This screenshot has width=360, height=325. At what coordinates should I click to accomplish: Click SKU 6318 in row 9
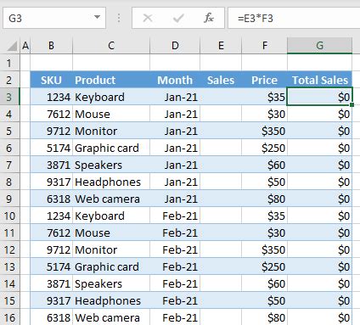(x=51, y=199)
